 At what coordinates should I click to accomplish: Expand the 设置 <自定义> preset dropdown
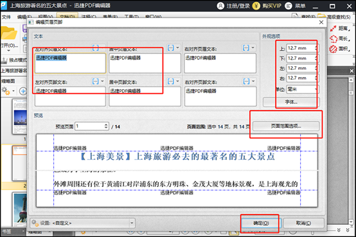point(132,223)
